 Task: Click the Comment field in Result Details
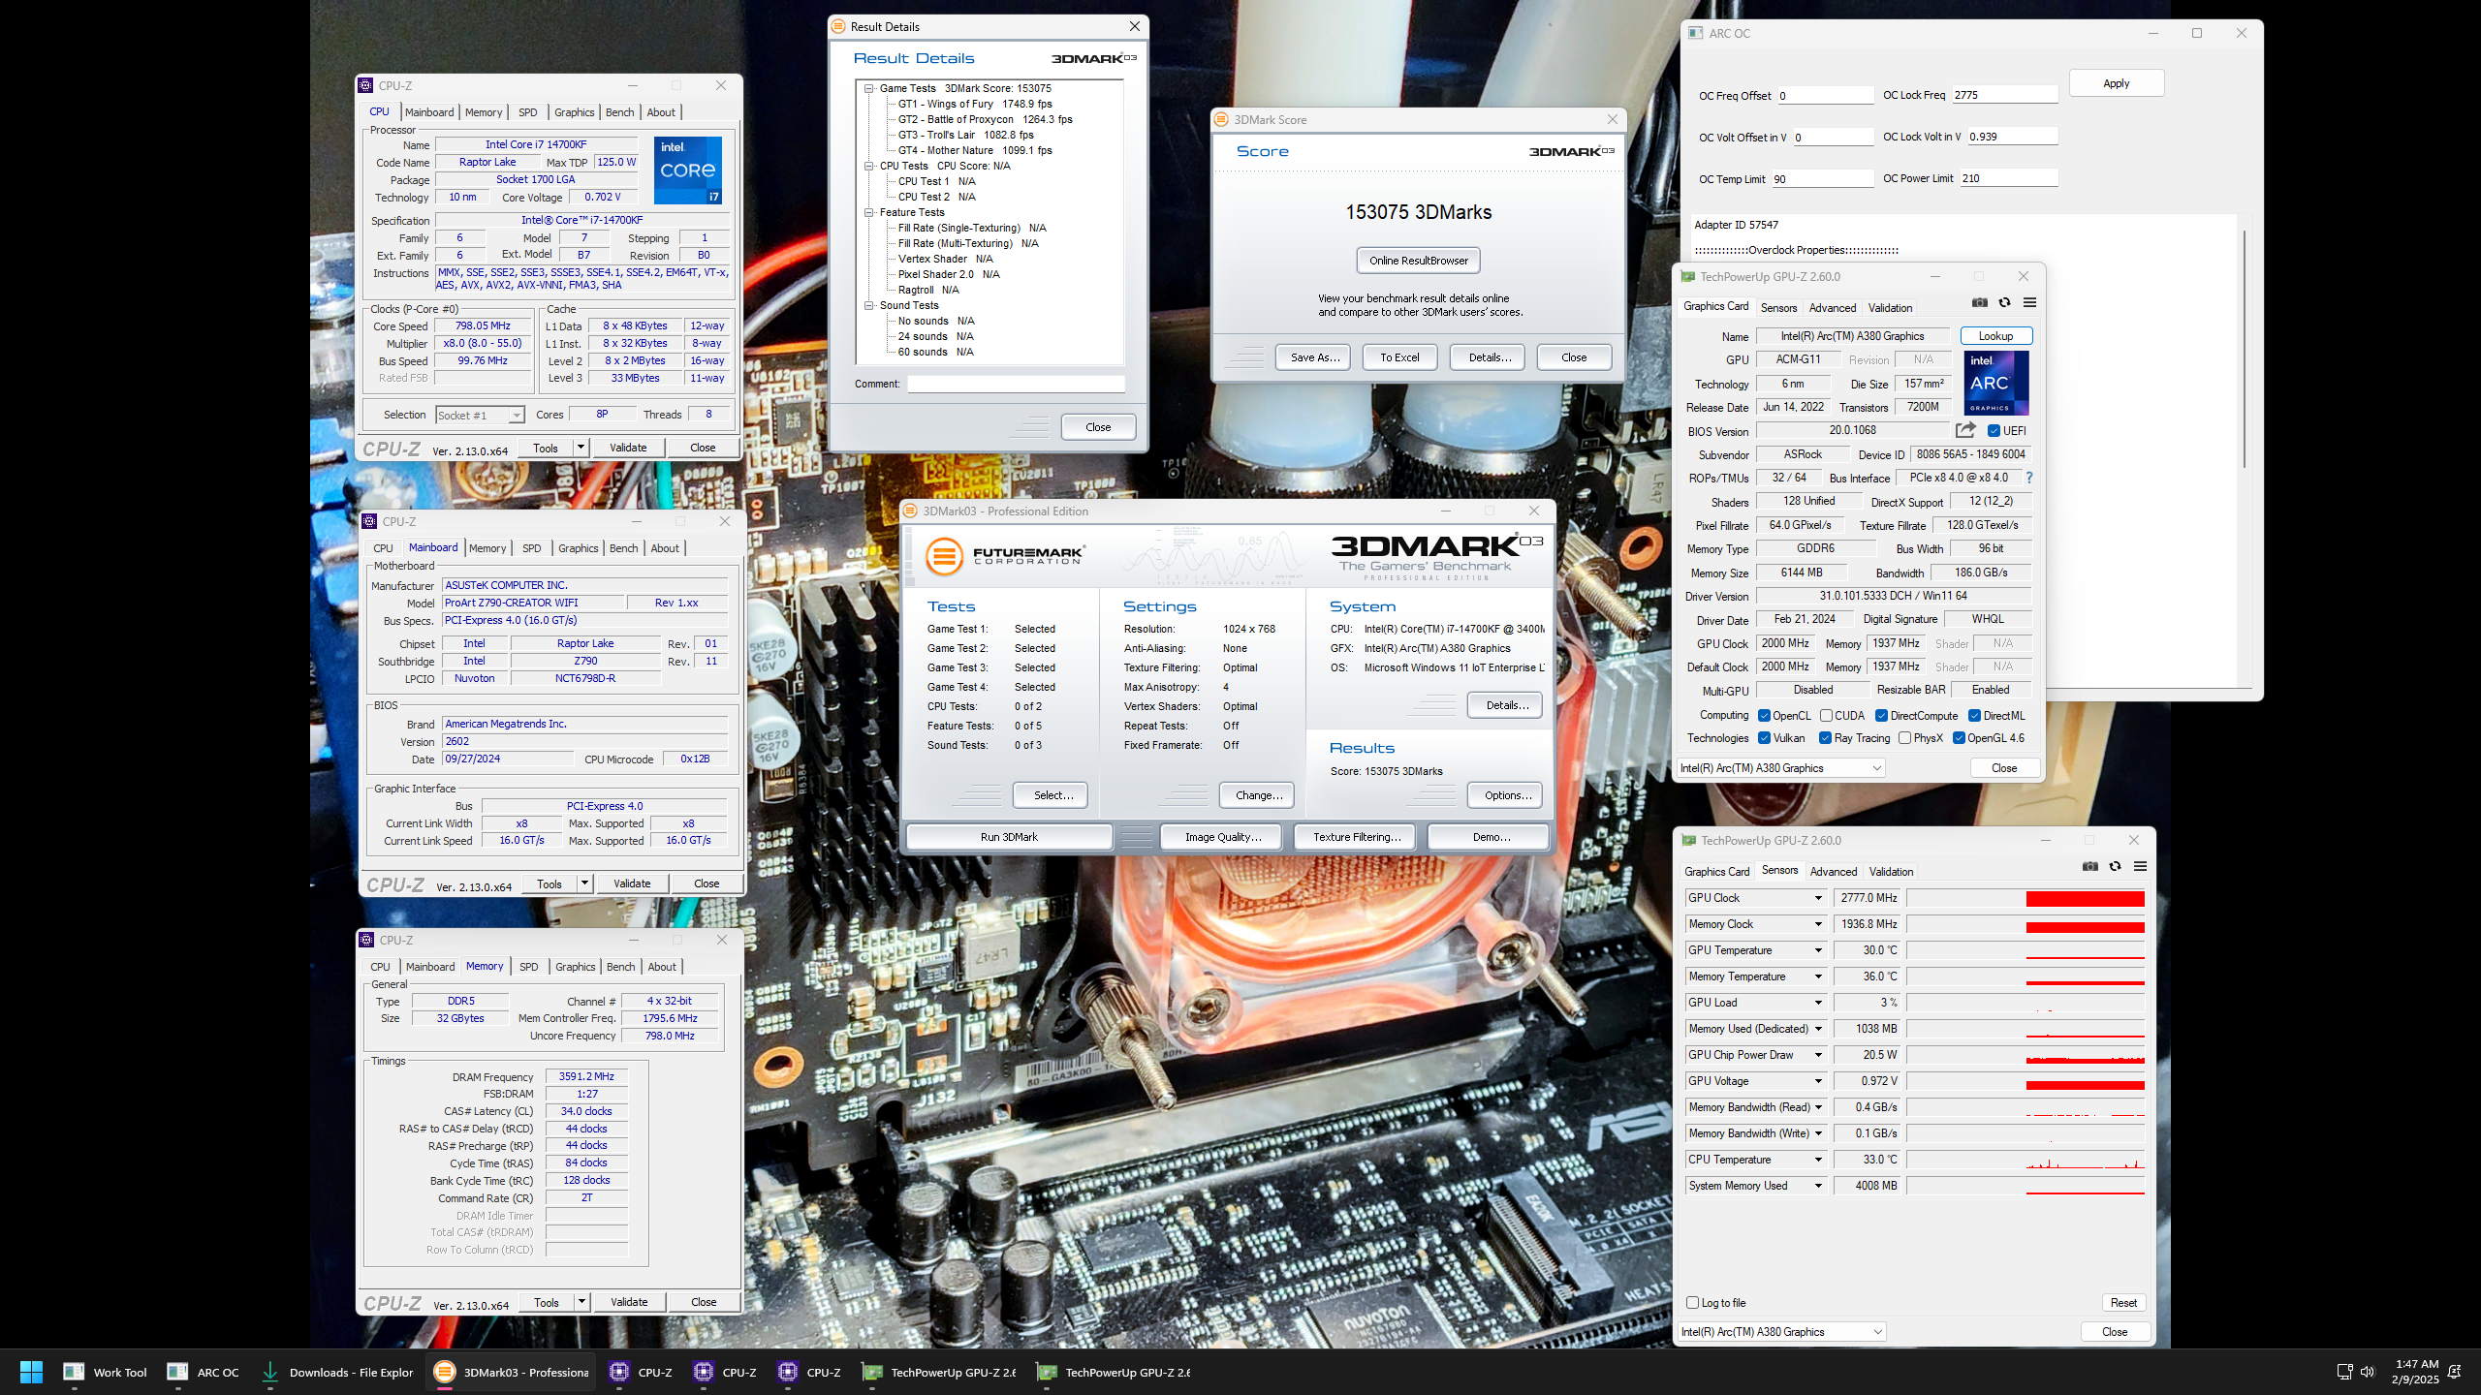click(x=1016, y=384)
